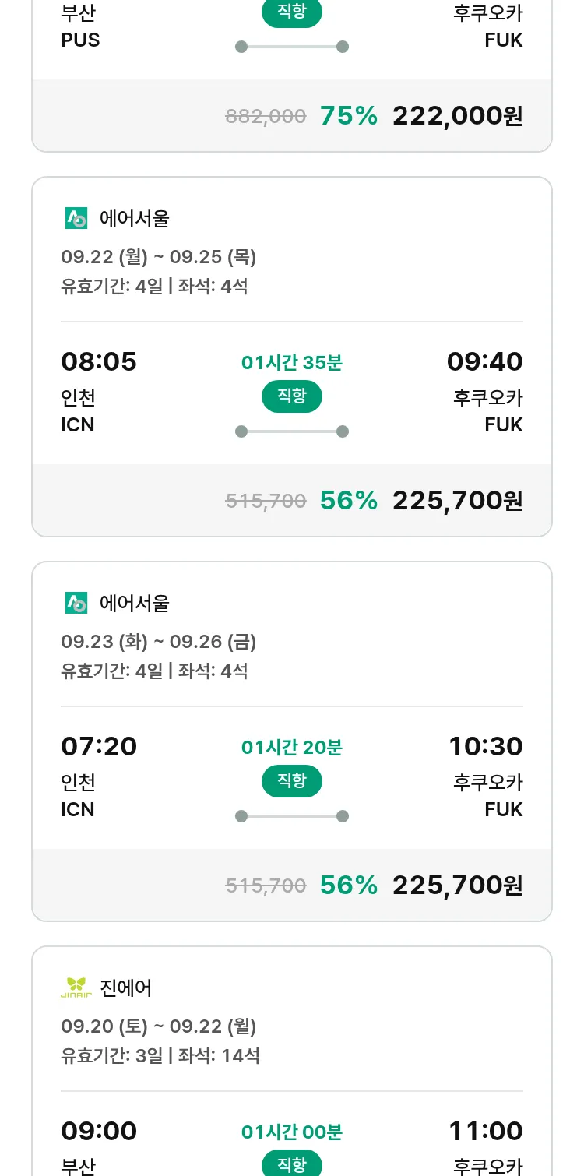Tap the 진에어 airline name
This screenshot has width=584, height=1176.
coord(126,988)
